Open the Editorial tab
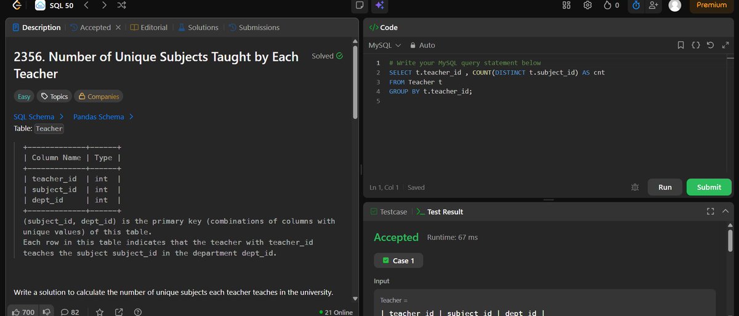 148,28
